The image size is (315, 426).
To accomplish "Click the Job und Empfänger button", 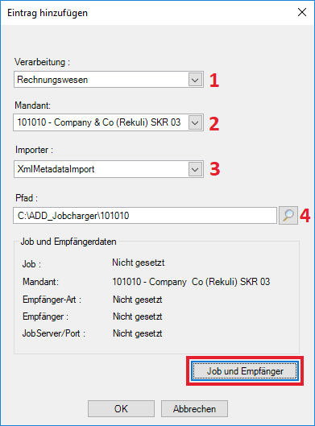I will pyautogui.click(x=245, y=371).
